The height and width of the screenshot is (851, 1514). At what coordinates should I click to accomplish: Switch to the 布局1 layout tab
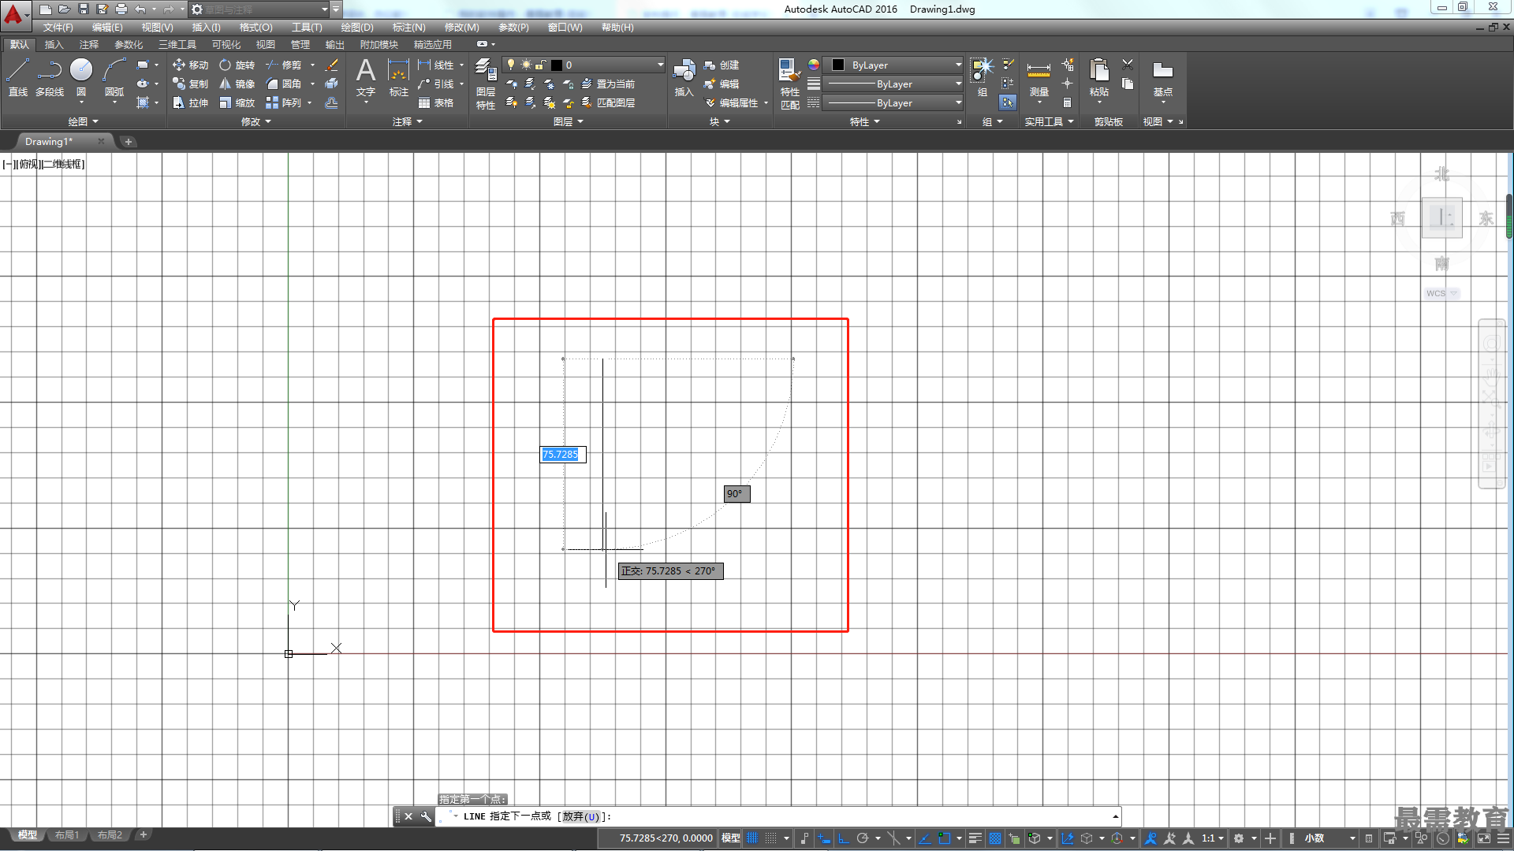pyautogui.click(x=67, y=835)
